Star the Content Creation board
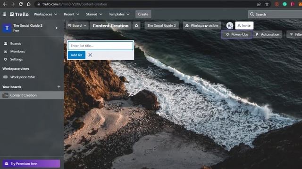The image size is (302, 169). pos(136,25)
